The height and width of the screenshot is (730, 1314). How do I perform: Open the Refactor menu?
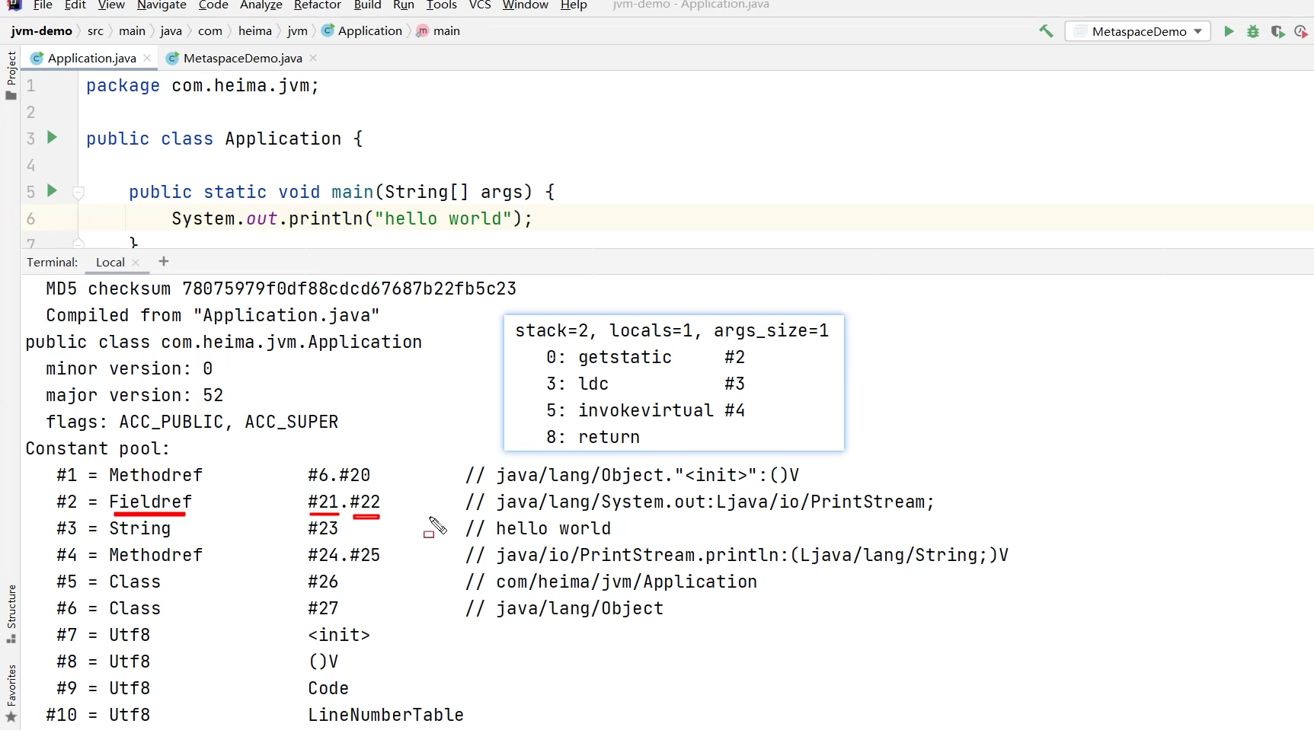(318, 5)
